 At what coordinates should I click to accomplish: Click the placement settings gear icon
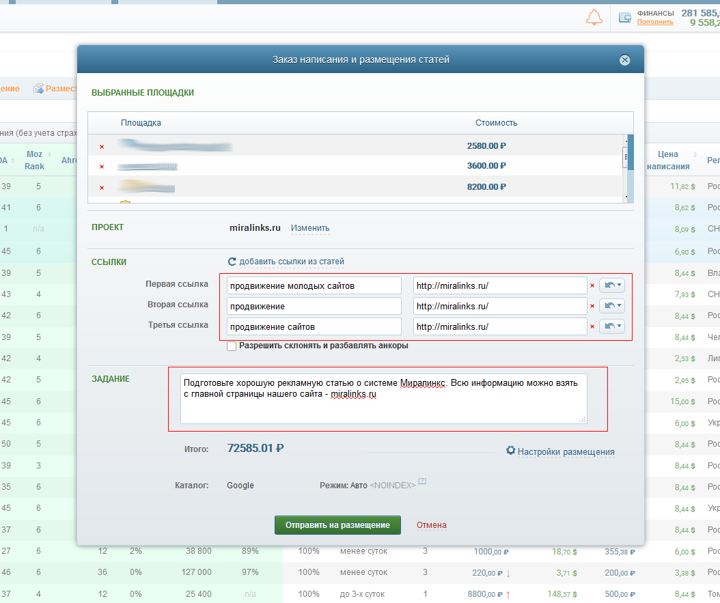510,450
